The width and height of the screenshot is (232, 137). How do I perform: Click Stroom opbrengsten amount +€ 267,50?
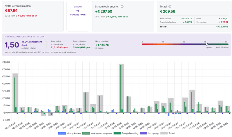point(104,11)
